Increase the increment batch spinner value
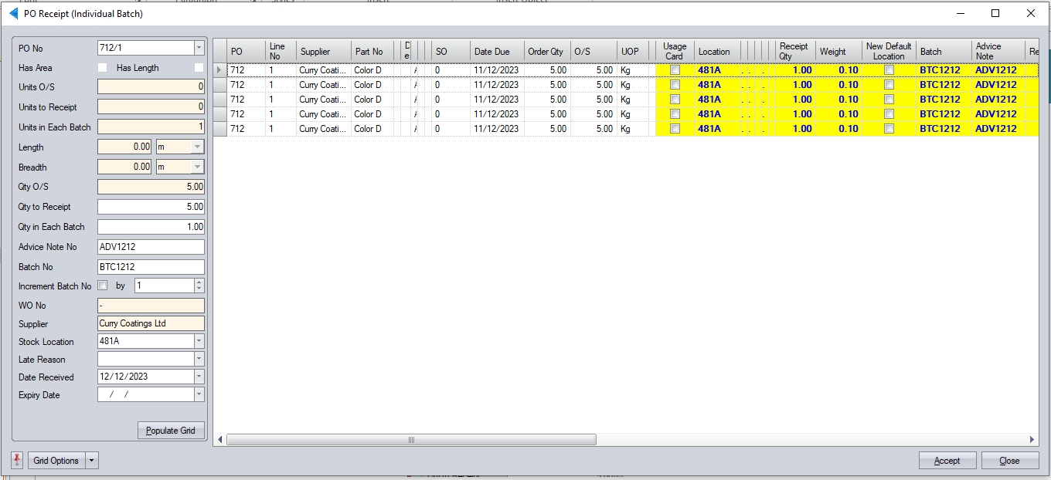1051x480 pixels. [x=199, y=282]
